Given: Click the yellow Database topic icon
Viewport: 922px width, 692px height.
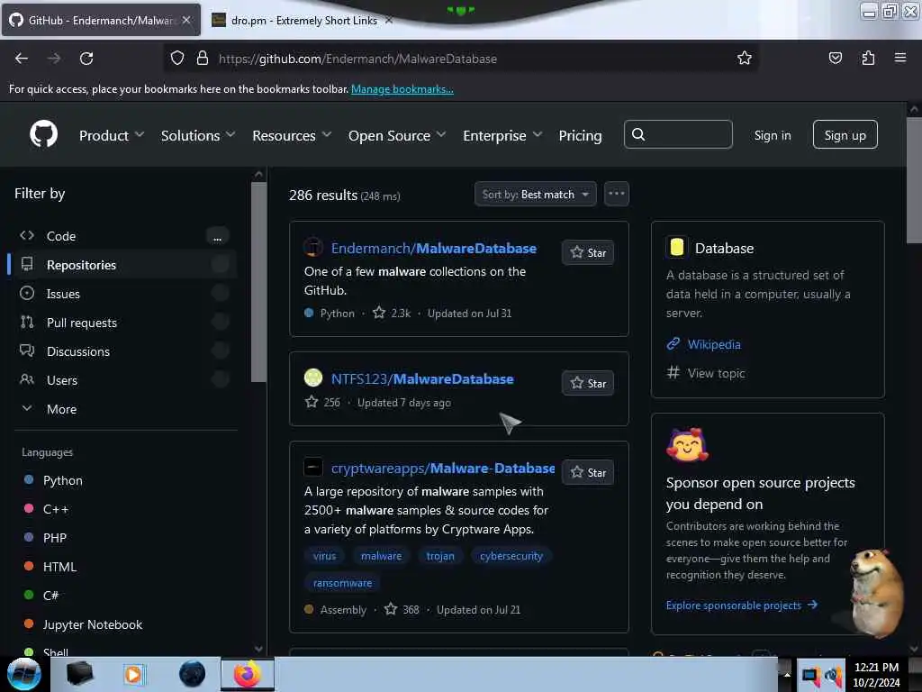Looking at the screenshot, I should point(677,247).
